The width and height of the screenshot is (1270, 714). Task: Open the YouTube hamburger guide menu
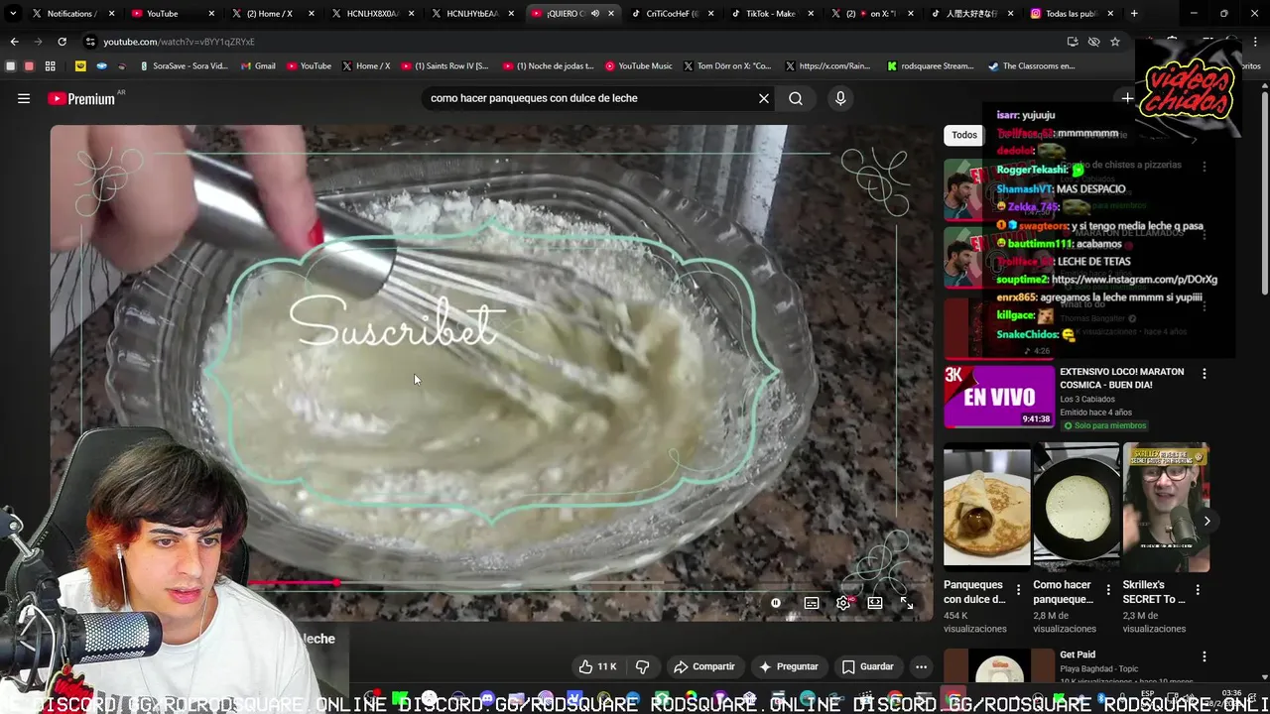[x=24, y=98]
